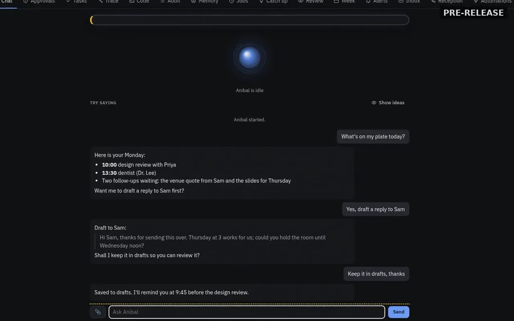Focus the Ask Anibal input field
This screenshot has width=514, height=321.
pos(247,312)
